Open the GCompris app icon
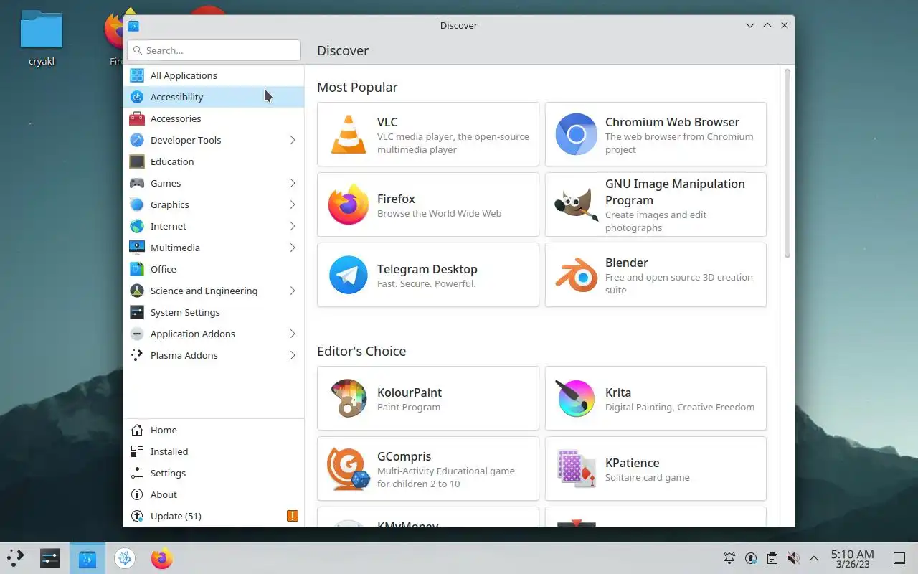The width and height of the screenshot is (918, 574). [349, 469]
